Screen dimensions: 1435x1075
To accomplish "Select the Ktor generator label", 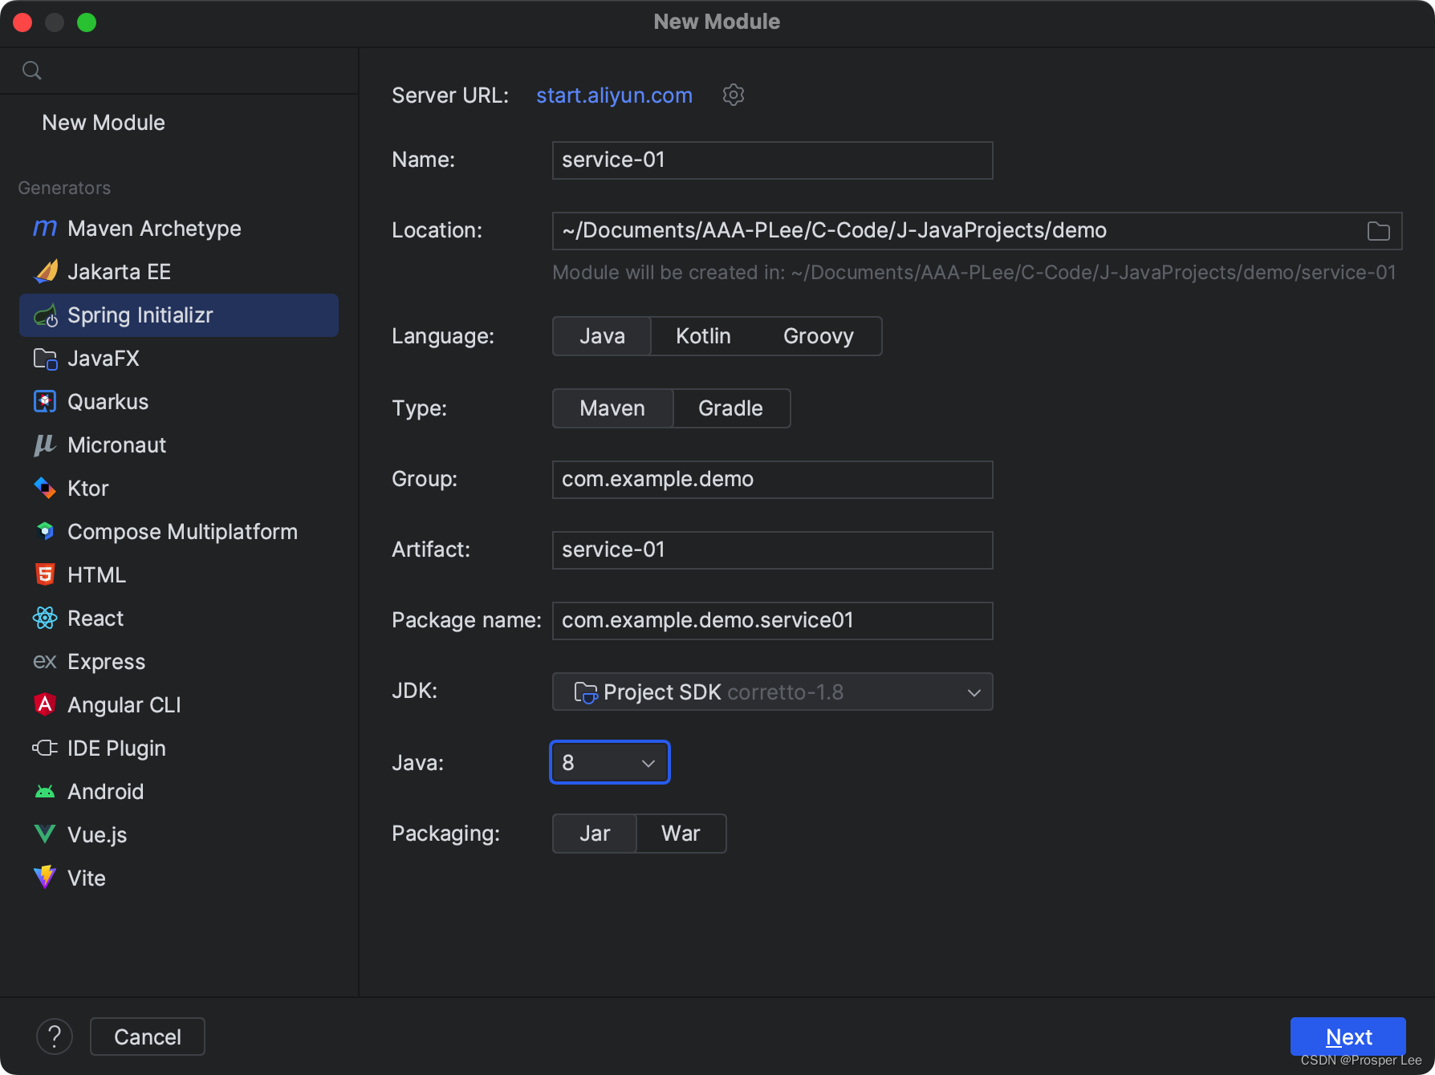I will coord(87,489).
